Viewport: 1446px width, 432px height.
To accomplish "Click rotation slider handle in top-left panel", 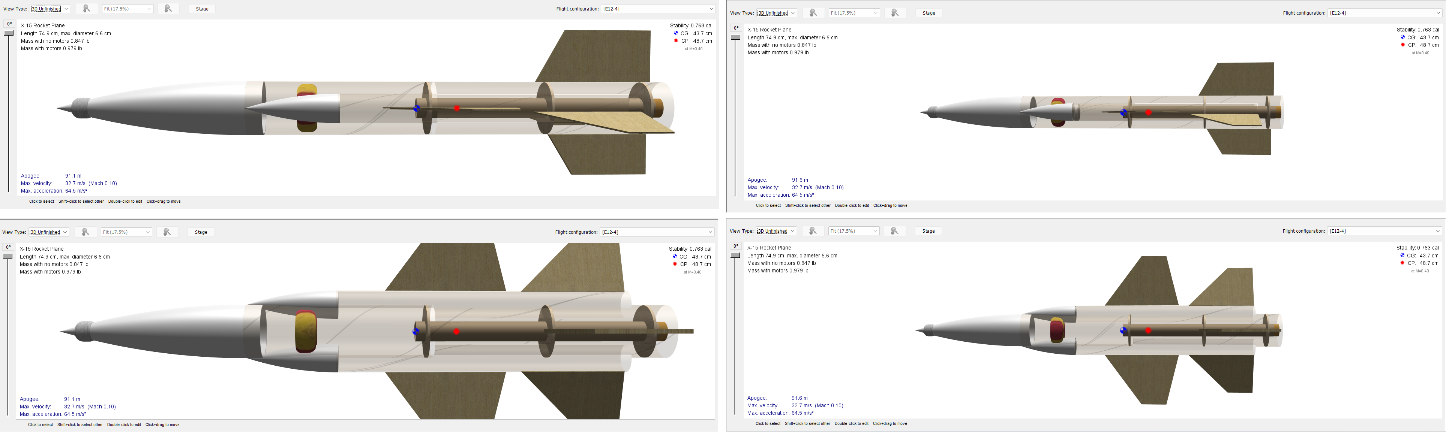I will pyautogui.click(x=9, y=33).
